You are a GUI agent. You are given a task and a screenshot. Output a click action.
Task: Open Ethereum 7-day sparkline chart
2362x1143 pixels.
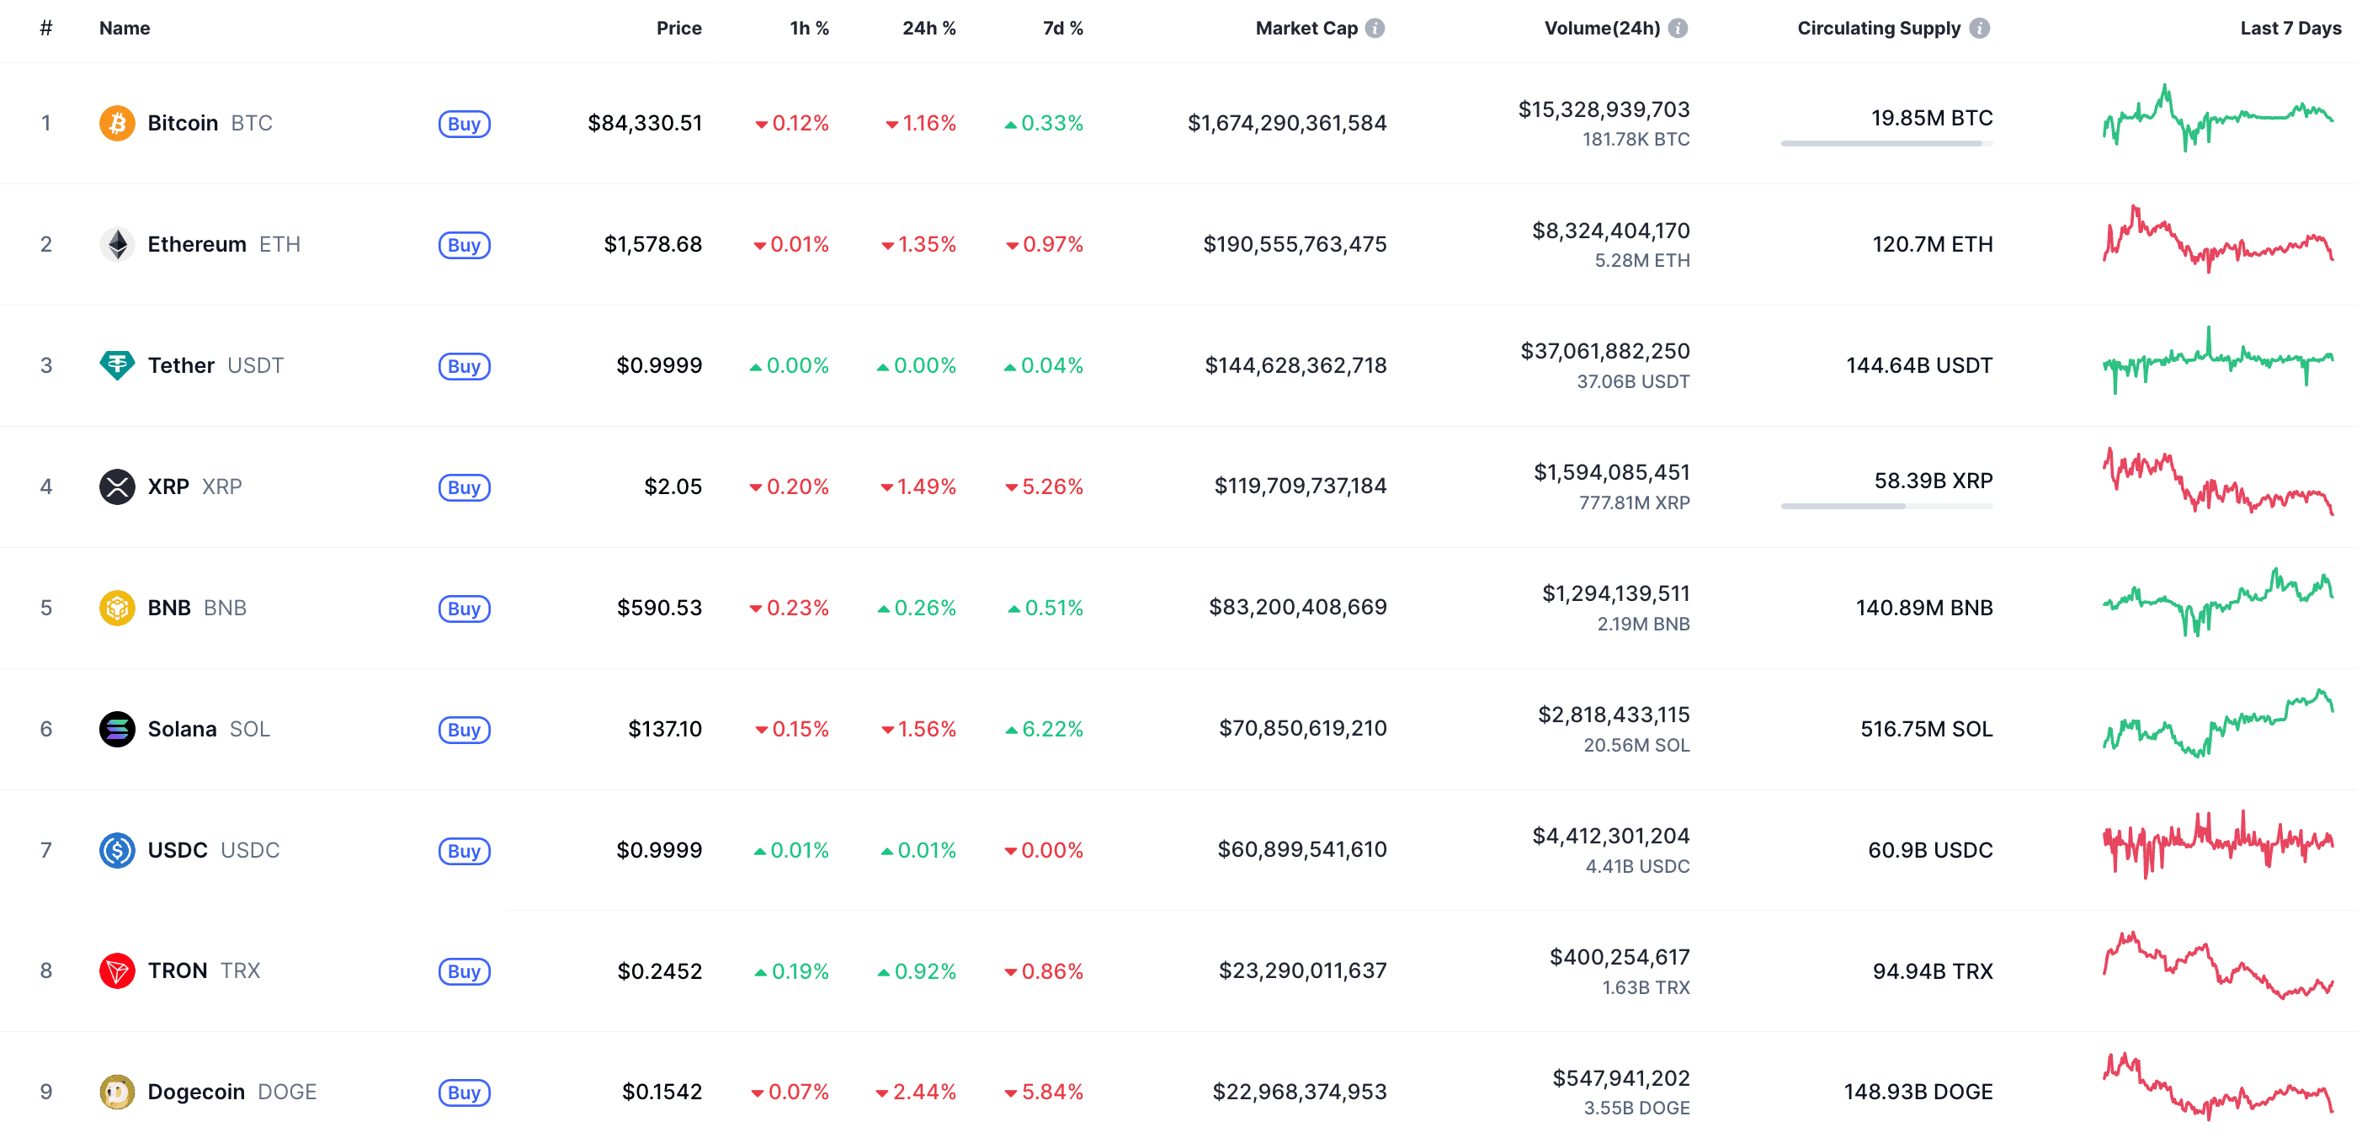[2217, 242]
